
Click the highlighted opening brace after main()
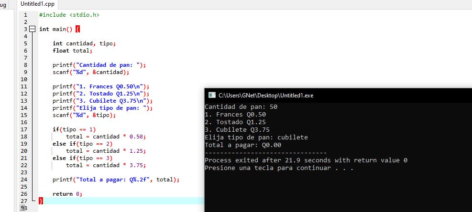pos(77,29)
